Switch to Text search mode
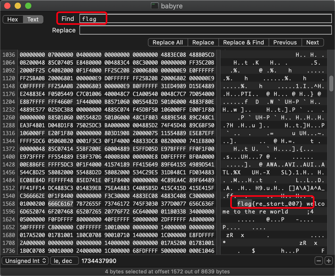335x276 pixels. coord(33,19)
